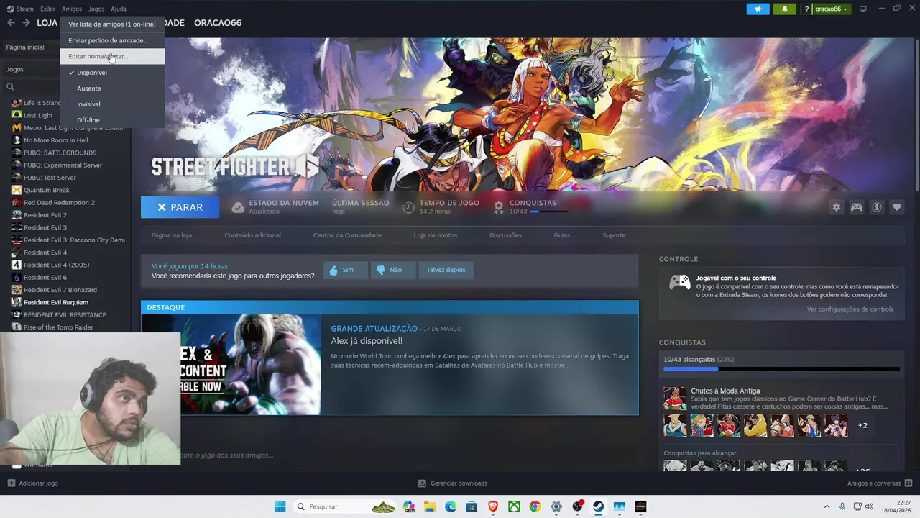Screen dimensions: 920x518
Task: Open controller layout icon beside the gear
Action: (x=857, y=207)
